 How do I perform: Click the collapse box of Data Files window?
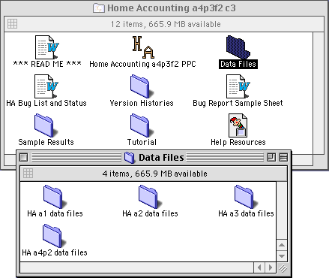tap(283, 158)
